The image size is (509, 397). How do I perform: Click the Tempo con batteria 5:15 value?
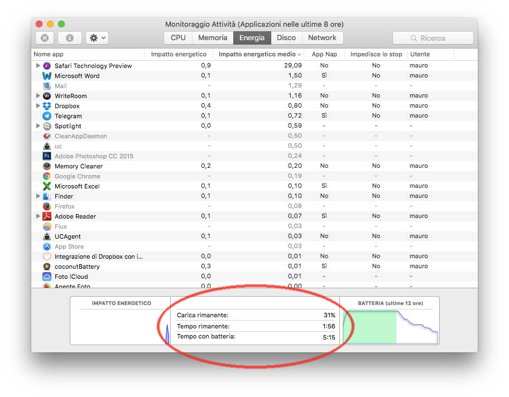pos(329,337)
